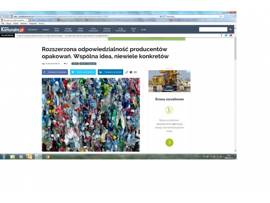Email the article via the envelope icon
270x203 pixels.
pos(135,72)
